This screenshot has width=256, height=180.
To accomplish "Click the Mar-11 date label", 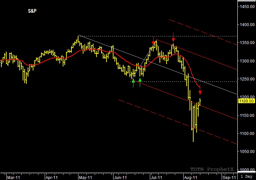I will coord(14,177).
